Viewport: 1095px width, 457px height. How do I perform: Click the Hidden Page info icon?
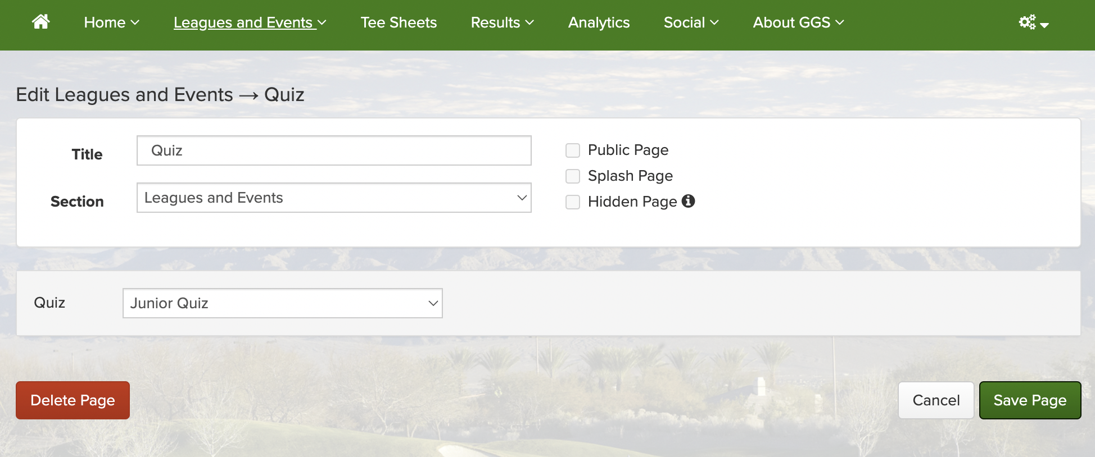coord(688,201)
